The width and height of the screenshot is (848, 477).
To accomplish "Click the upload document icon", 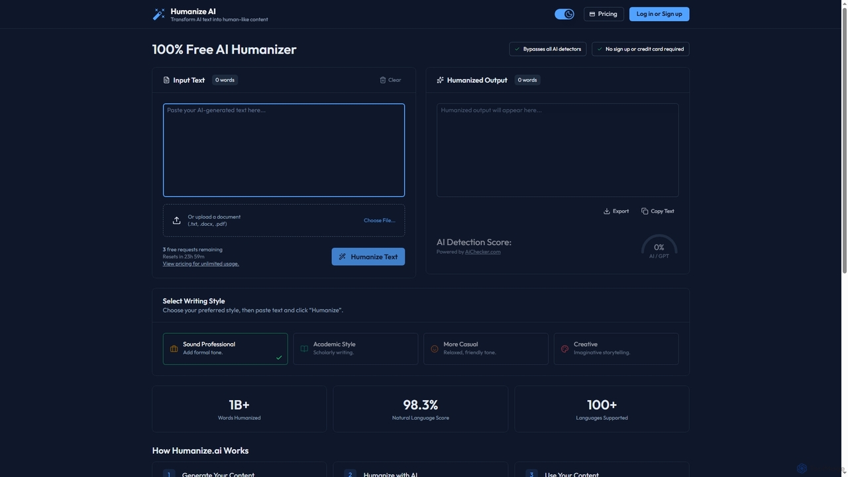I will click(176, 221).
